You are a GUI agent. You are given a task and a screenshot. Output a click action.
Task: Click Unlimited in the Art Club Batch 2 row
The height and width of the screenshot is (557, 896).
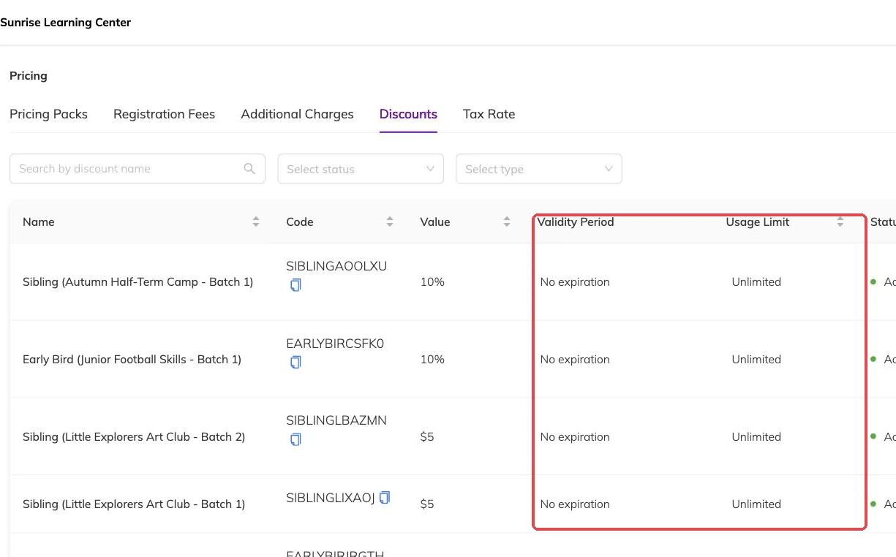[x=756, y=437]
